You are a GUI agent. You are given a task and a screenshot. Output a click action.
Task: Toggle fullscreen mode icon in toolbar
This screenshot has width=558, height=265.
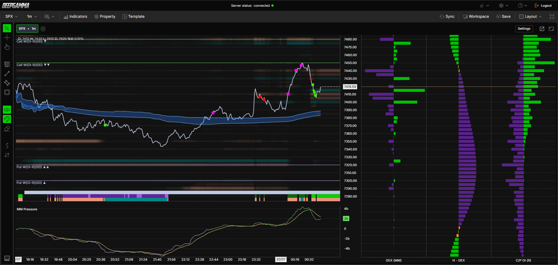pos(552,17)
